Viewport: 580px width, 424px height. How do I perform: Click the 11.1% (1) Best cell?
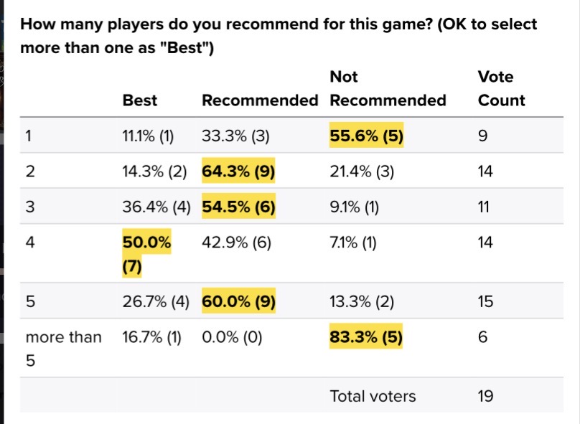(149, 134)
